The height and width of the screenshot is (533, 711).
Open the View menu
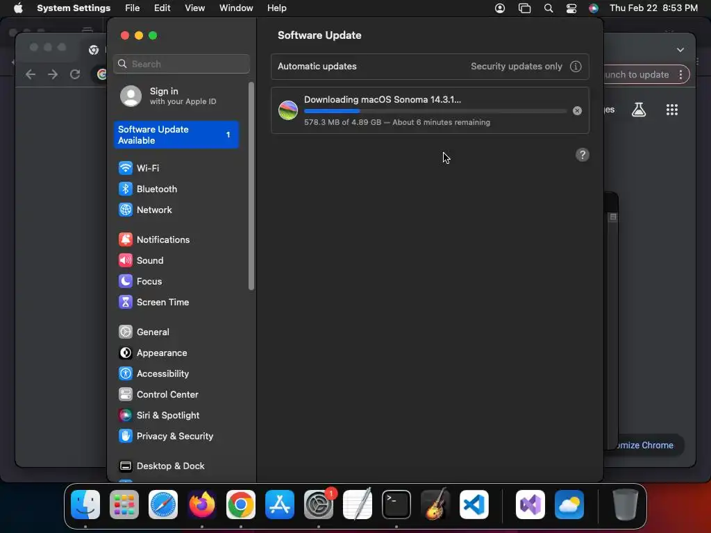click(194, 8)
